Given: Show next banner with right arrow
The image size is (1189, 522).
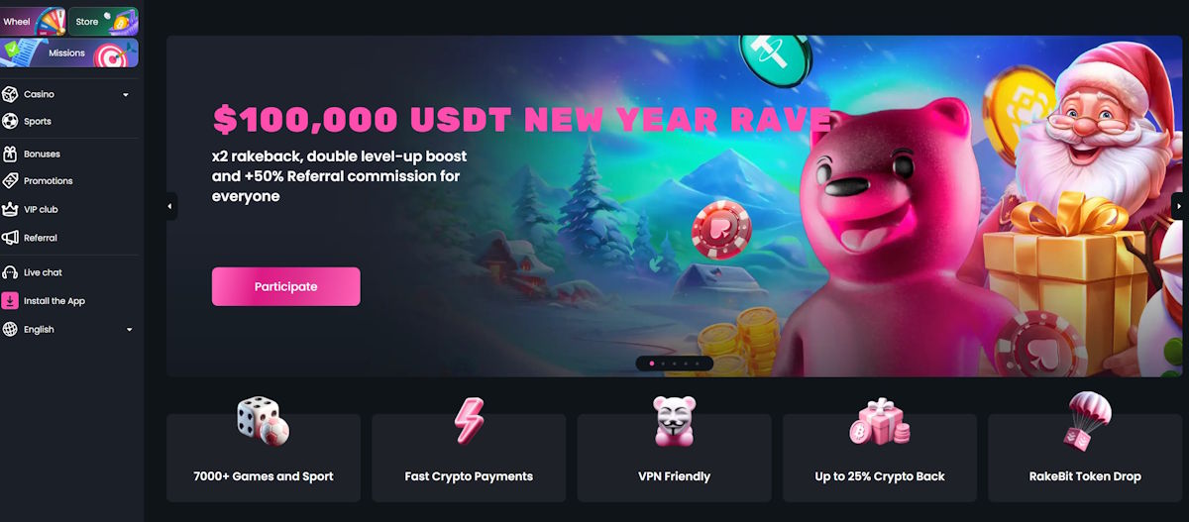Looking at the screenshot, I should pyautogui.click(x=1177, y=206).
